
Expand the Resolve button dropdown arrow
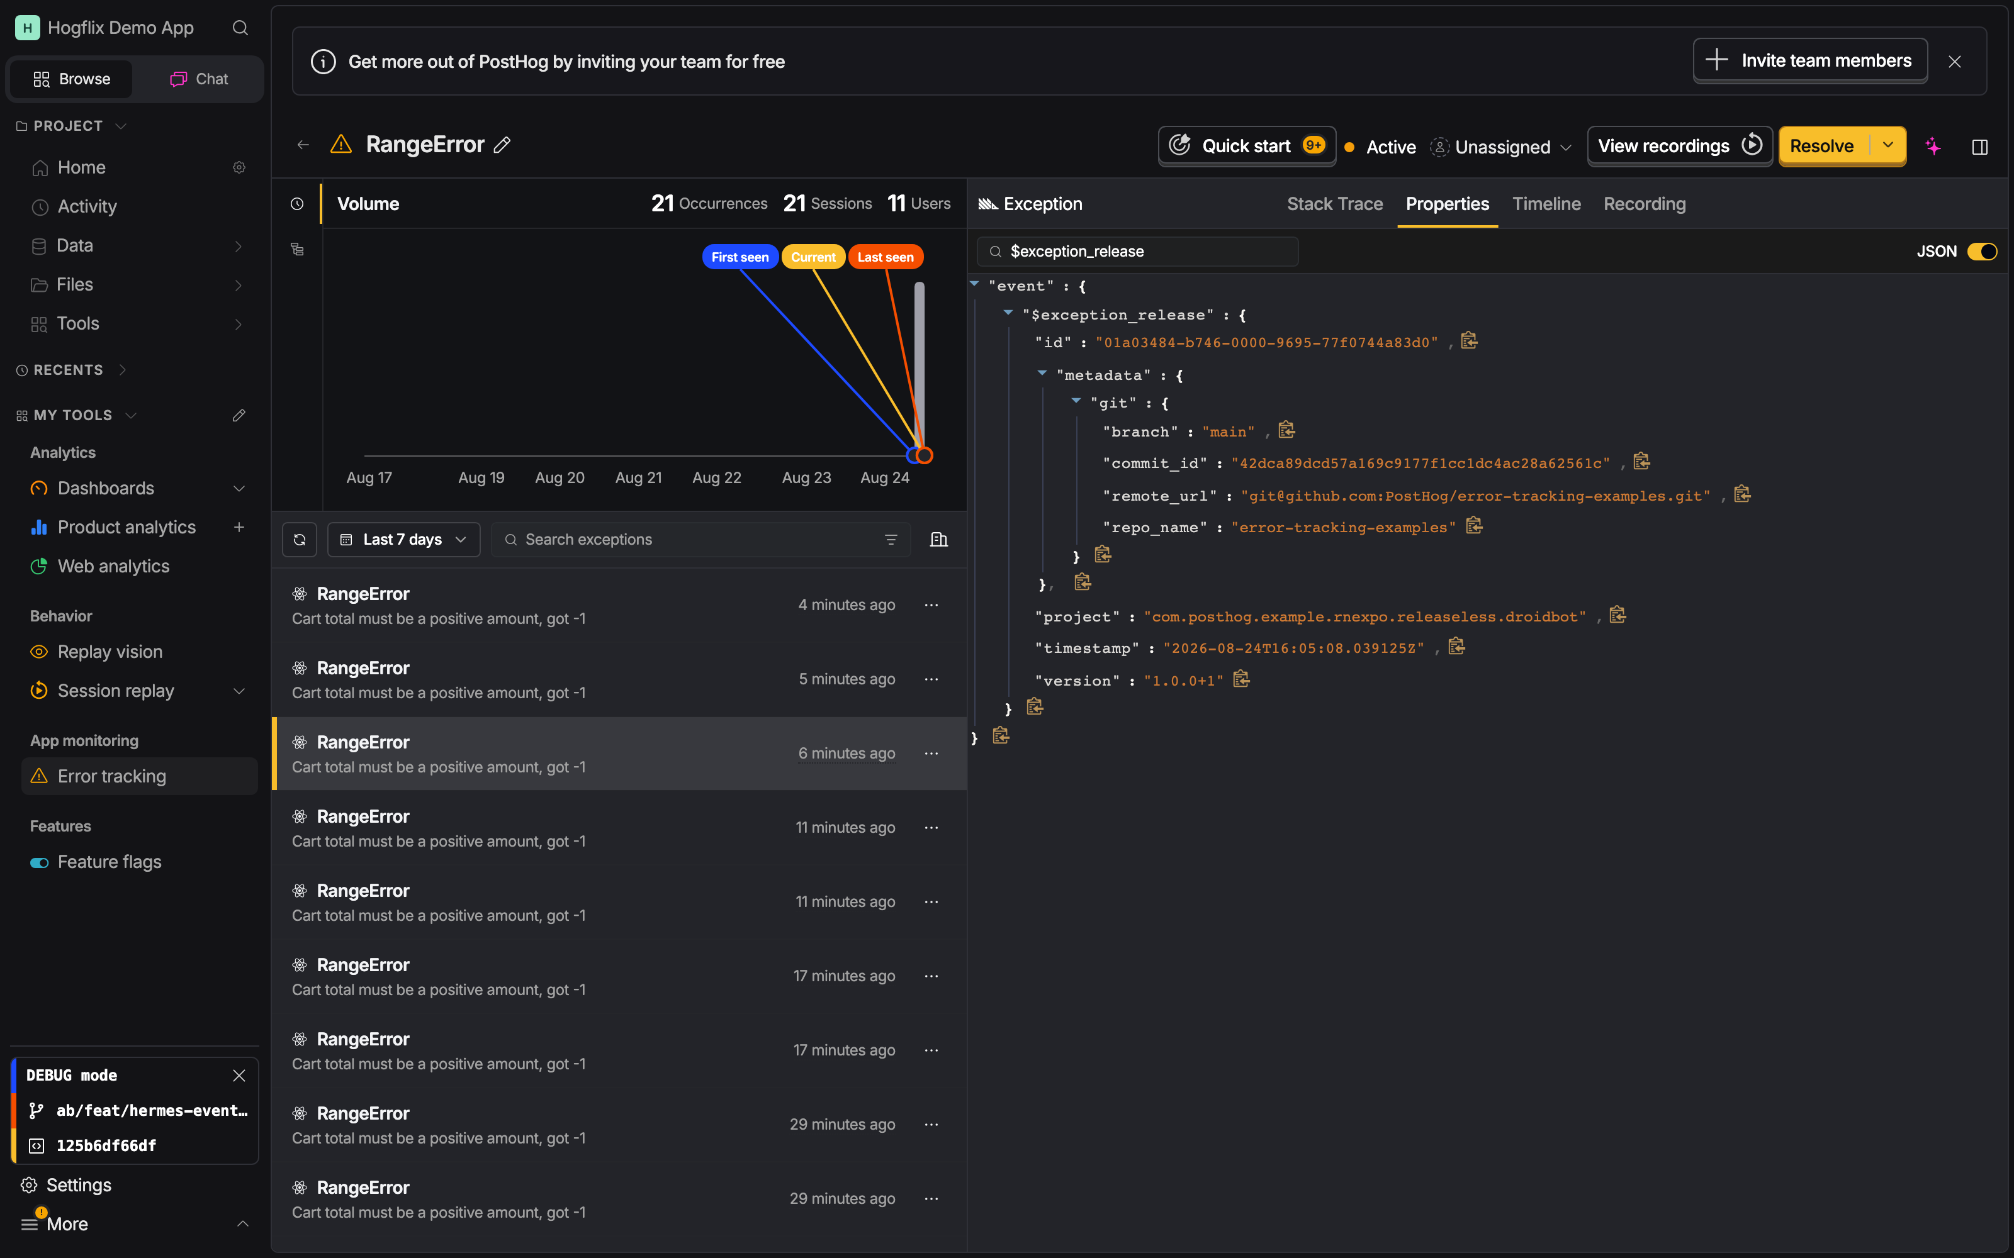click(x=1888, y=145)
